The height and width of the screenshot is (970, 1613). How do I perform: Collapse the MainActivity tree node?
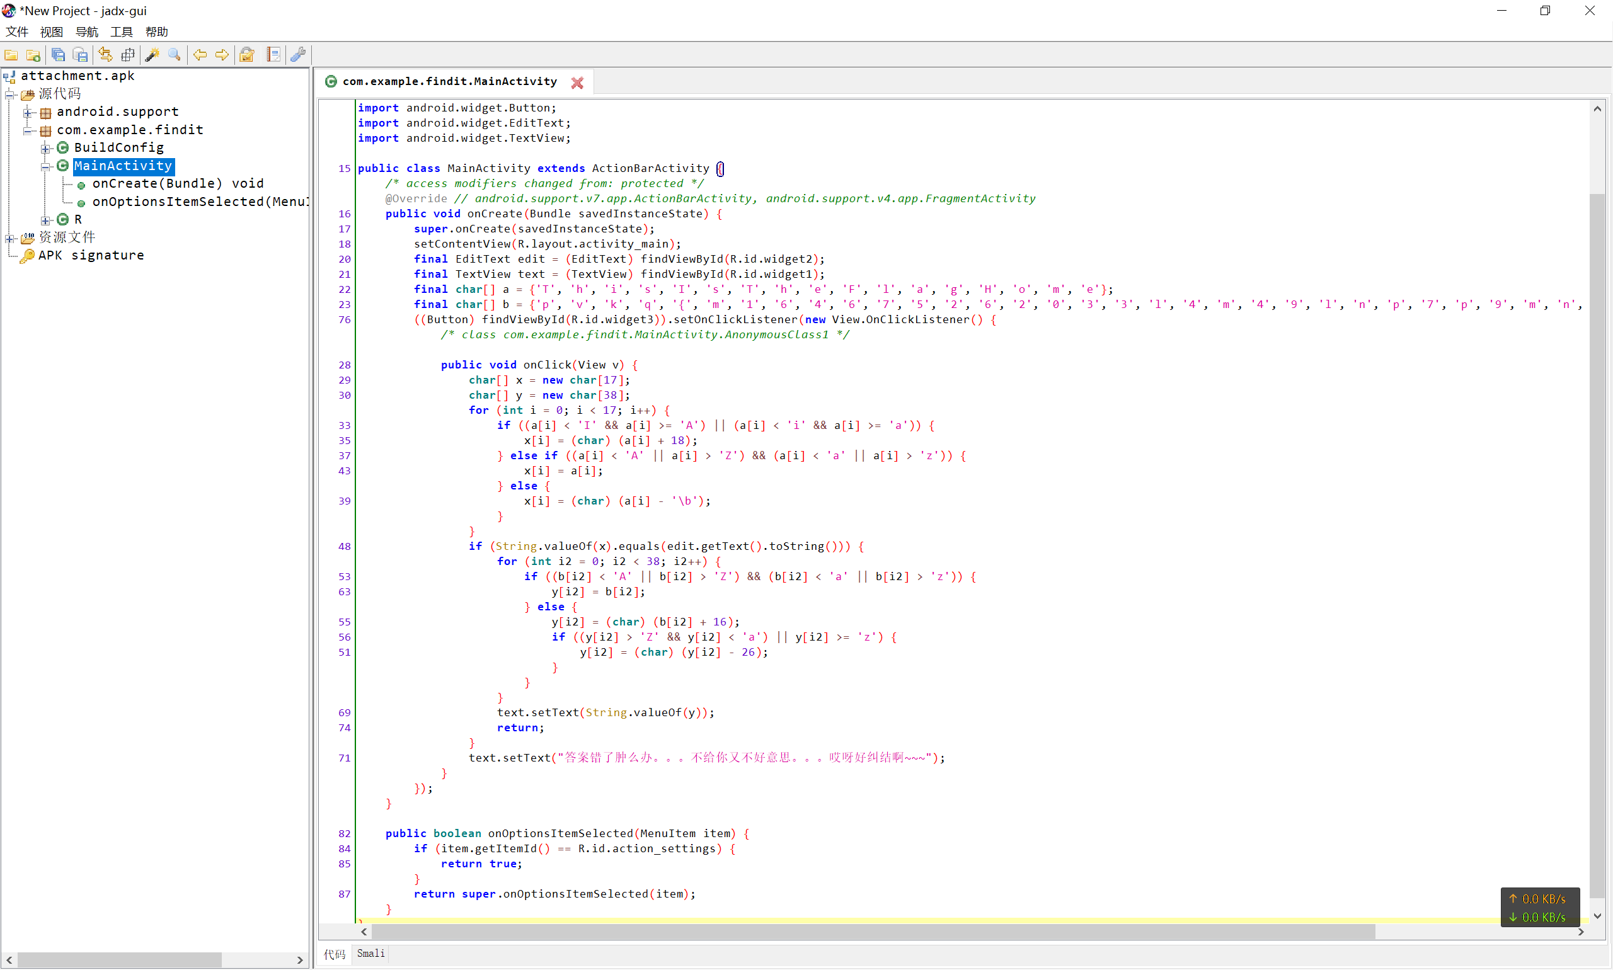point(46,166)
